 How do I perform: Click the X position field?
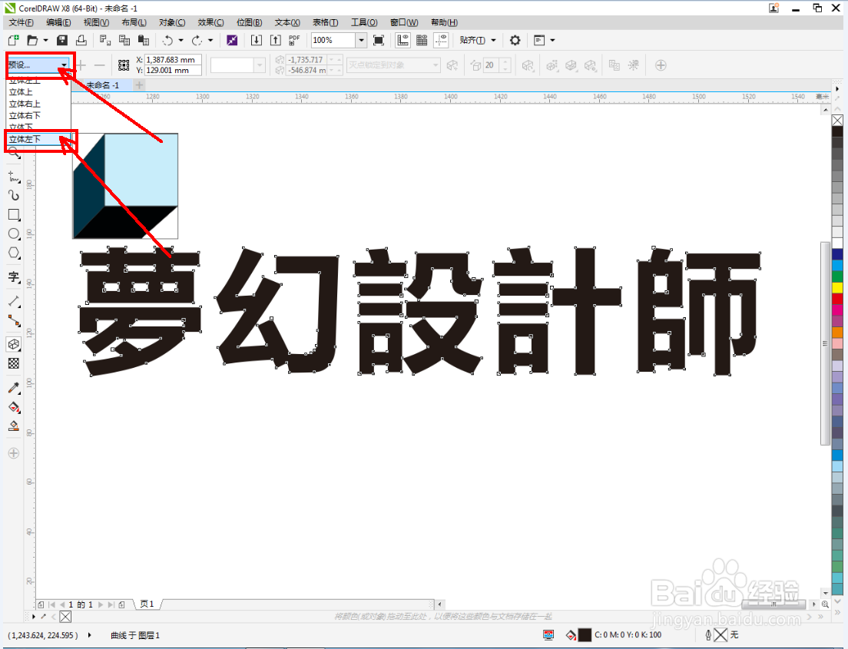[173, 60]
